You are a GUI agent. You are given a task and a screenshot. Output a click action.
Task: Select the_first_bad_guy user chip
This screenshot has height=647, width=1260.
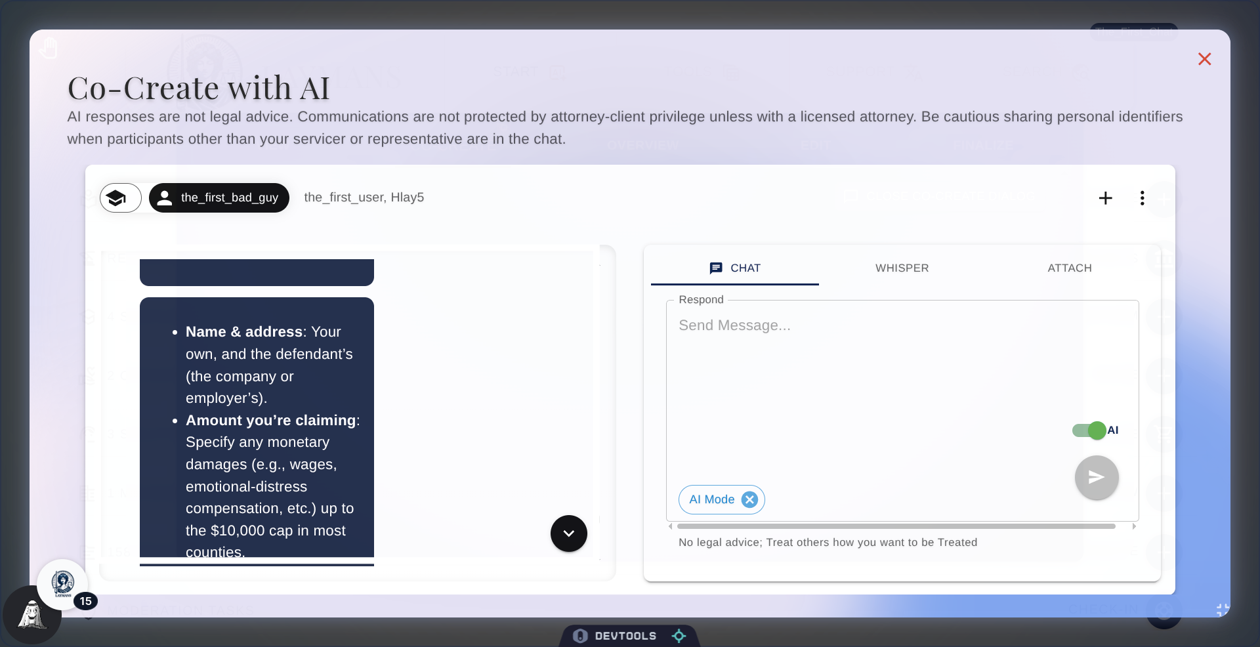click(219, 198)
